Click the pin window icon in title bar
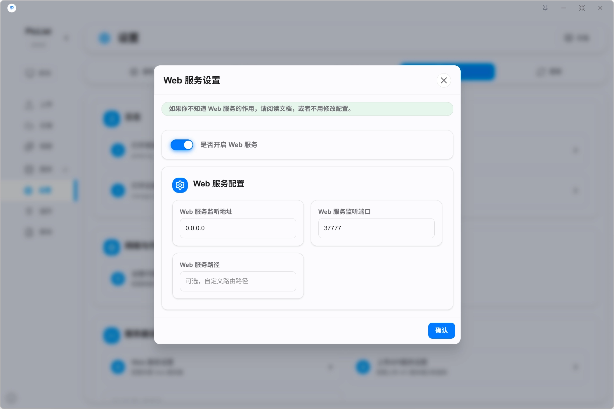Screen dimensions: 614x409 tap(545, 8)
